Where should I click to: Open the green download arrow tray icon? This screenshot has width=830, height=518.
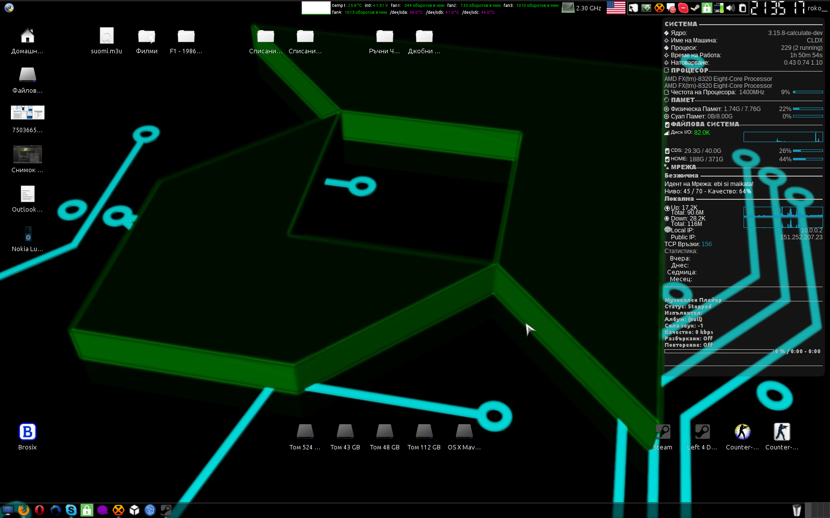pyautogui.click(x=646, y=8)
